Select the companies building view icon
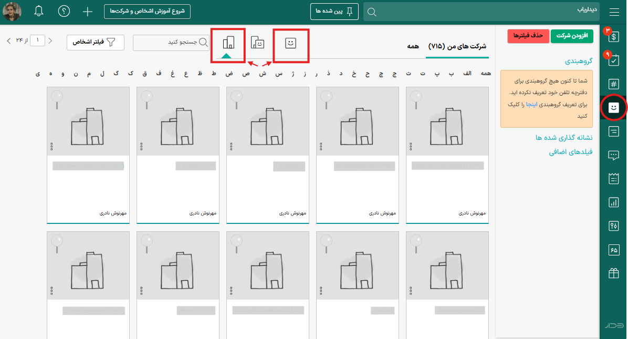This screenshot has height=339, width=628. click(228, 43)
